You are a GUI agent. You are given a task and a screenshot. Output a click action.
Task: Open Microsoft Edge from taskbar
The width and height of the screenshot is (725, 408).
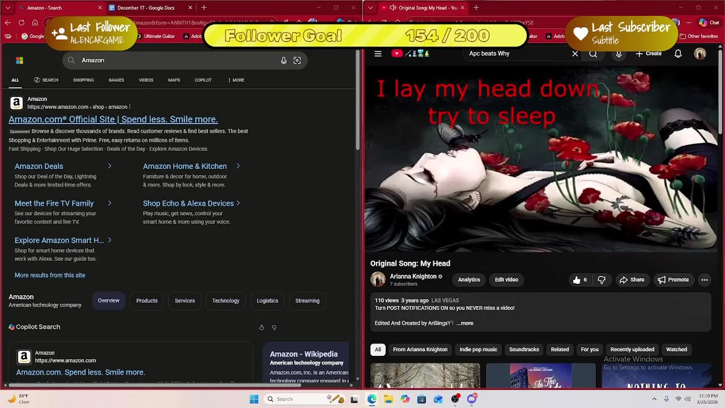(372, 399)
